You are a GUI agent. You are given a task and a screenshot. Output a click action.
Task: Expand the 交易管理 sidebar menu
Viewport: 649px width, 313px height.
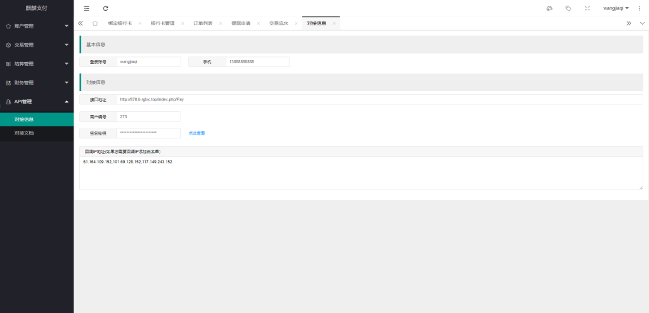(x=37, y=46)
